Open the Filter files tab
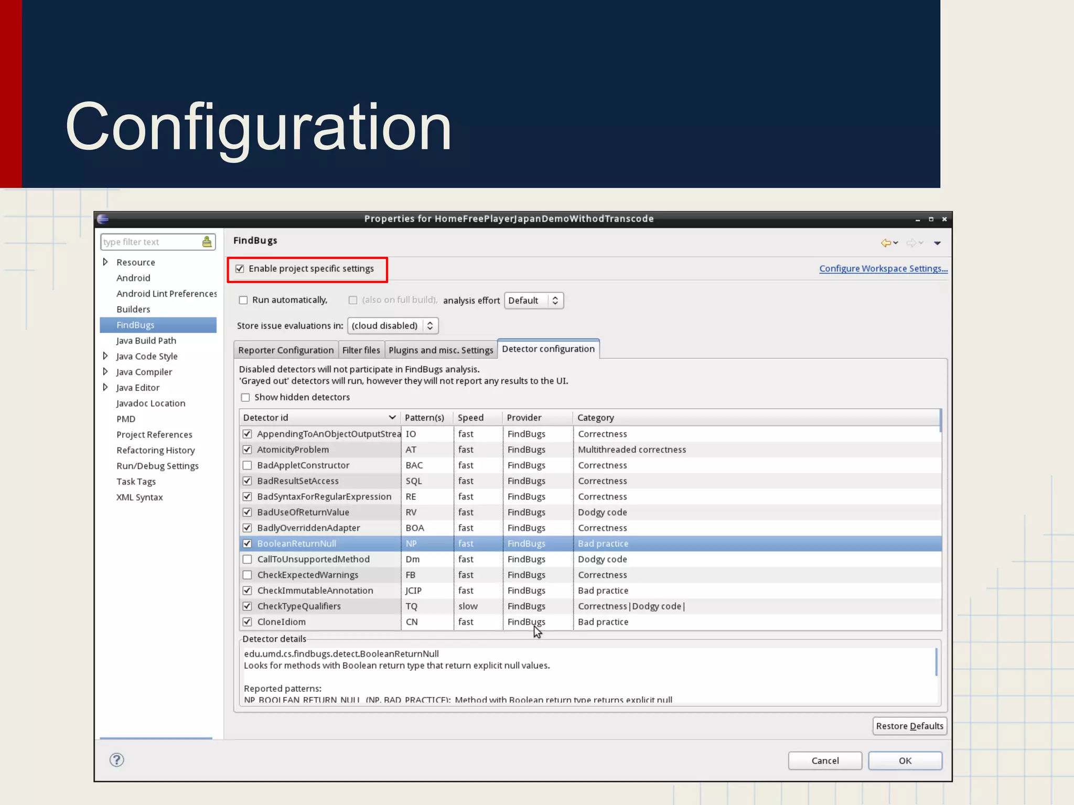Image resolution: width=1074 pixels, height=805 pixels. (361, 350)
